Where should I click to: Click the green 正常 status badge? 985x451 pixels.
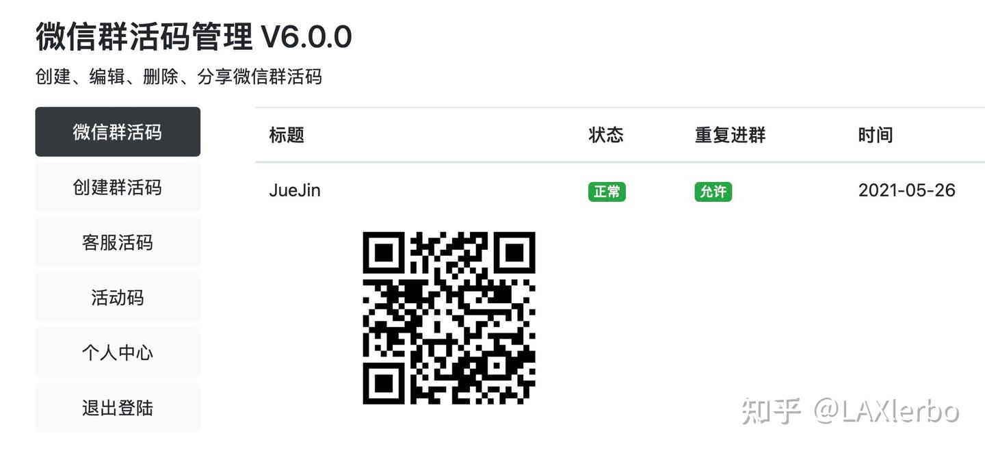pos(607,192)
